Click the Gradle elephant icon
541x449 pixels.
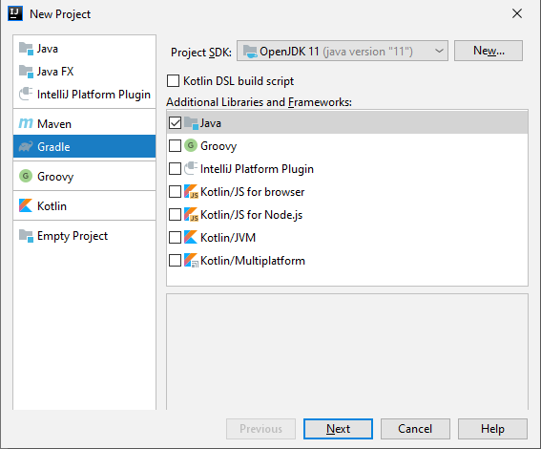pyautogui.click(x=26, y=146)
